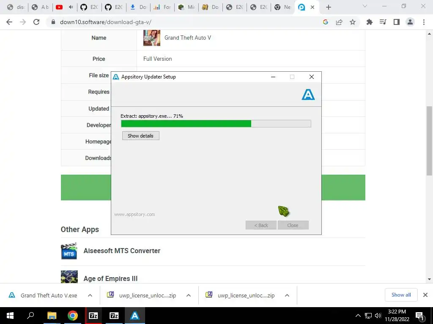Show hidden system tray icons

click(x=358, y=316)
